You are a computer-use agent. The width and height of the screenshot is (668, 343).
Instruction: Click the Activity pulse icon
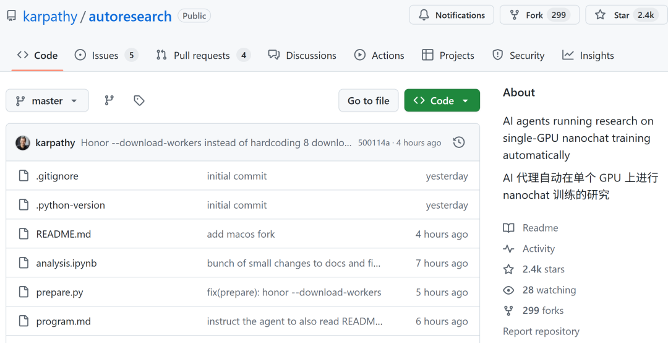coord(508,249)
